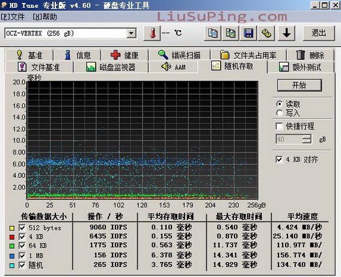Open the 健康 red cross tab

[124, 55]
